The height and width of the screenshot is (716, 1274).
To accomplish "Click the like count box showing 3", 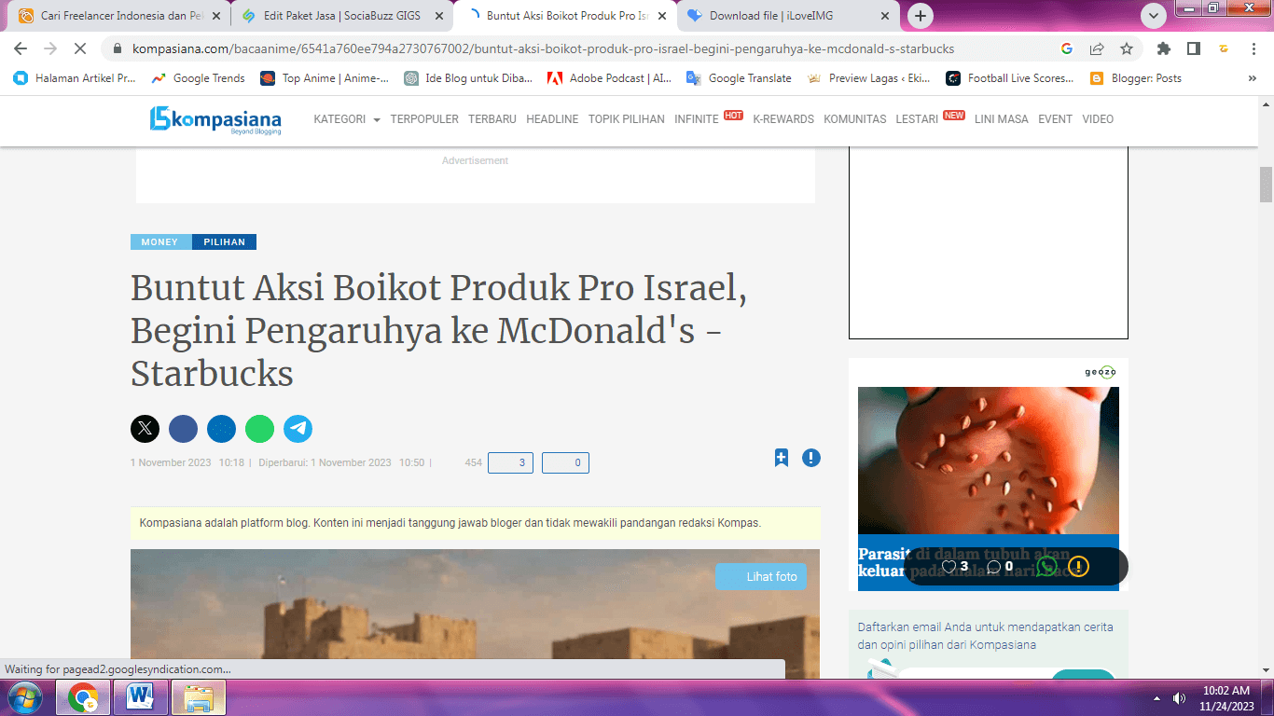I will (510, 462).
